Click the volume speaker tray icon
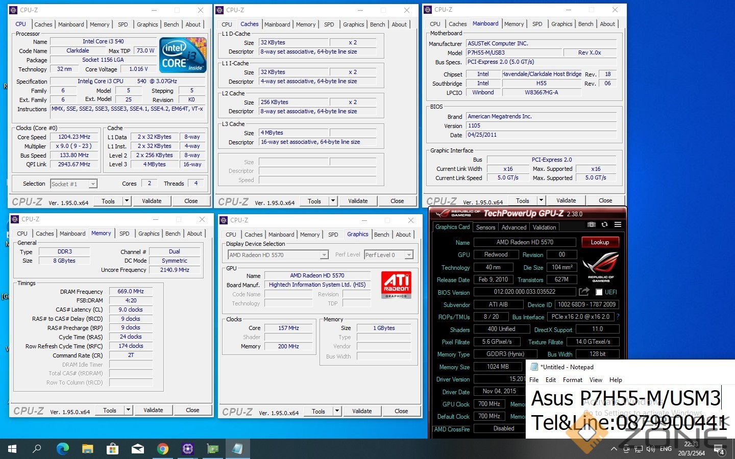This screenshot has width=735, height=459. (x=650, y=449)
